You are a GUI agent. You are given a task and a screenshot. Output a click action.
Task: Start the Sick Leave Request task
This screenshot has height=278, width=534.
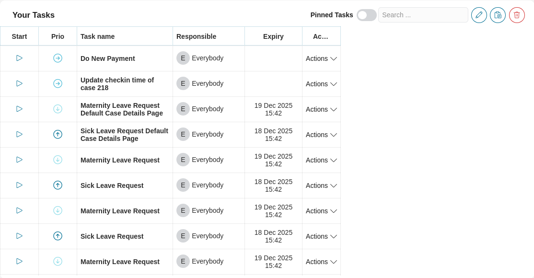coord(19,185)
